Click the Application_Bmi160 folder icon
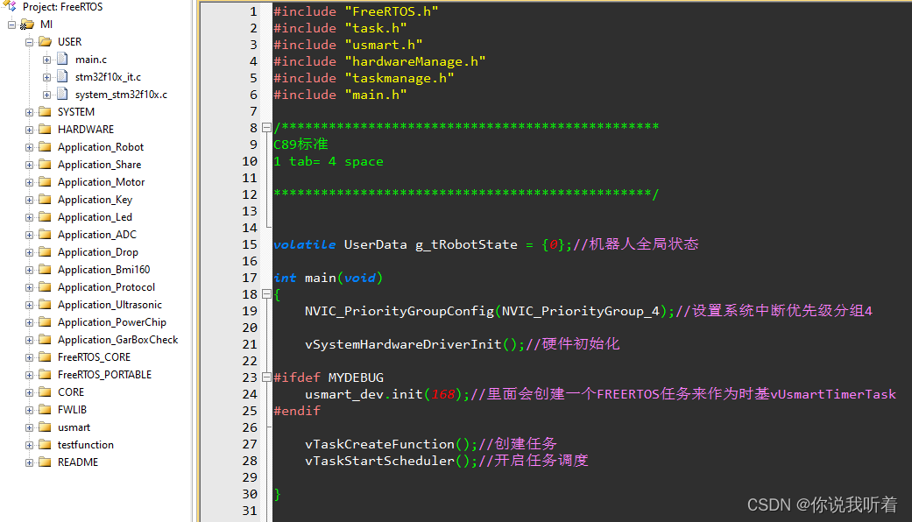Image resolution: width=912 pixels, height=522 pixels. [45, 269]
